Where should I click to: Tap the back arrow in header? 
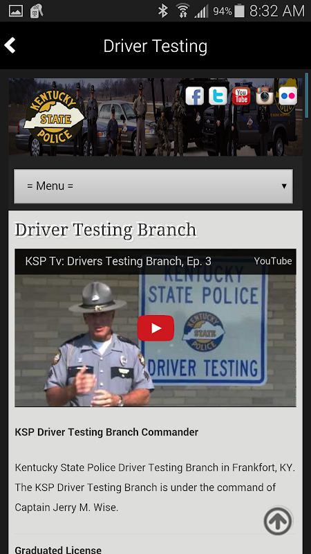pyautogui.click(x=10, y=46)
